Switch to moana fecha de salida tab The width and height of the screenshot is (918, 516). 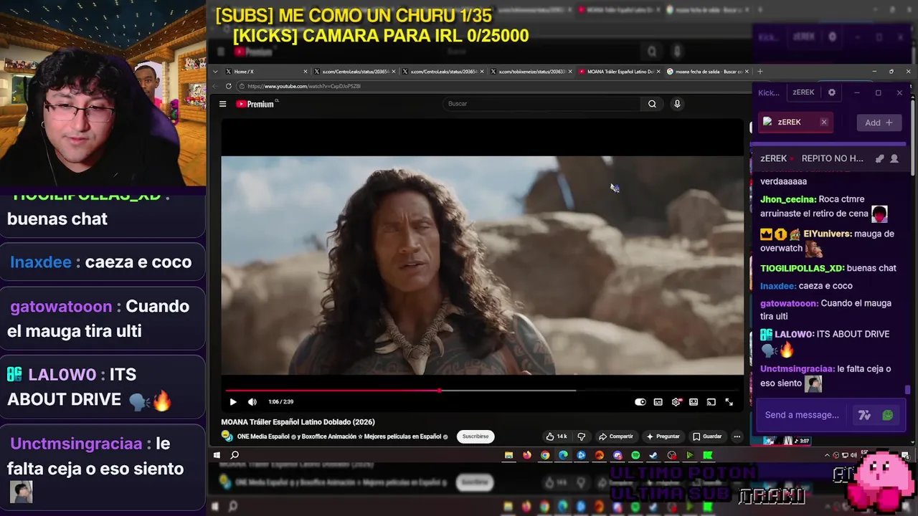(706, 72)
